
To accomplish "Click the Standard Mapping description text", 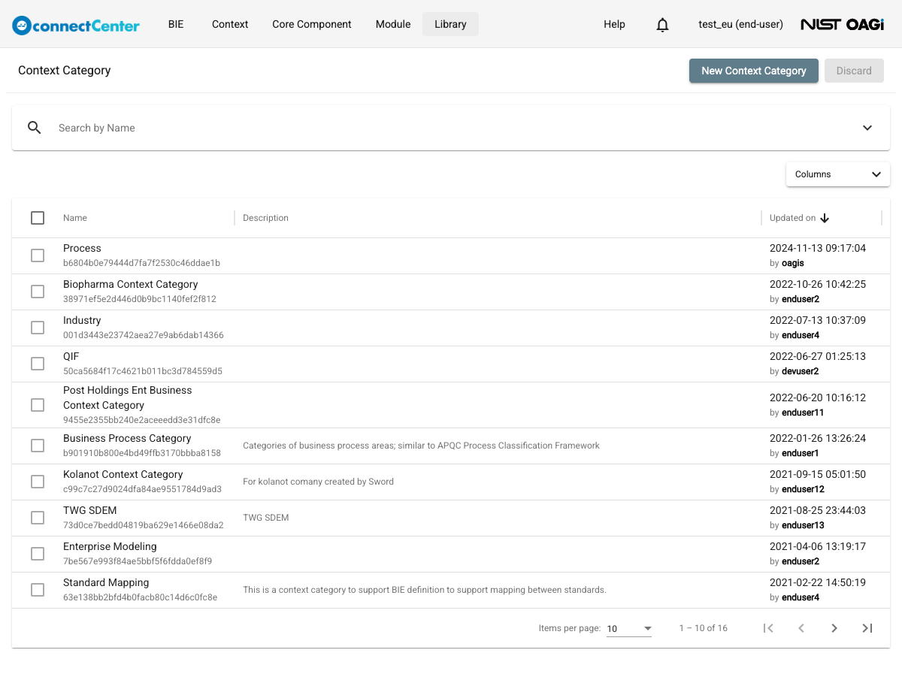I will 425,590.
